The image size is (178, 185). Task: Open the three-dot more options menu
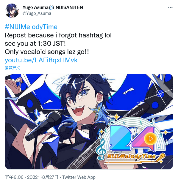click(x=170, y=7)
